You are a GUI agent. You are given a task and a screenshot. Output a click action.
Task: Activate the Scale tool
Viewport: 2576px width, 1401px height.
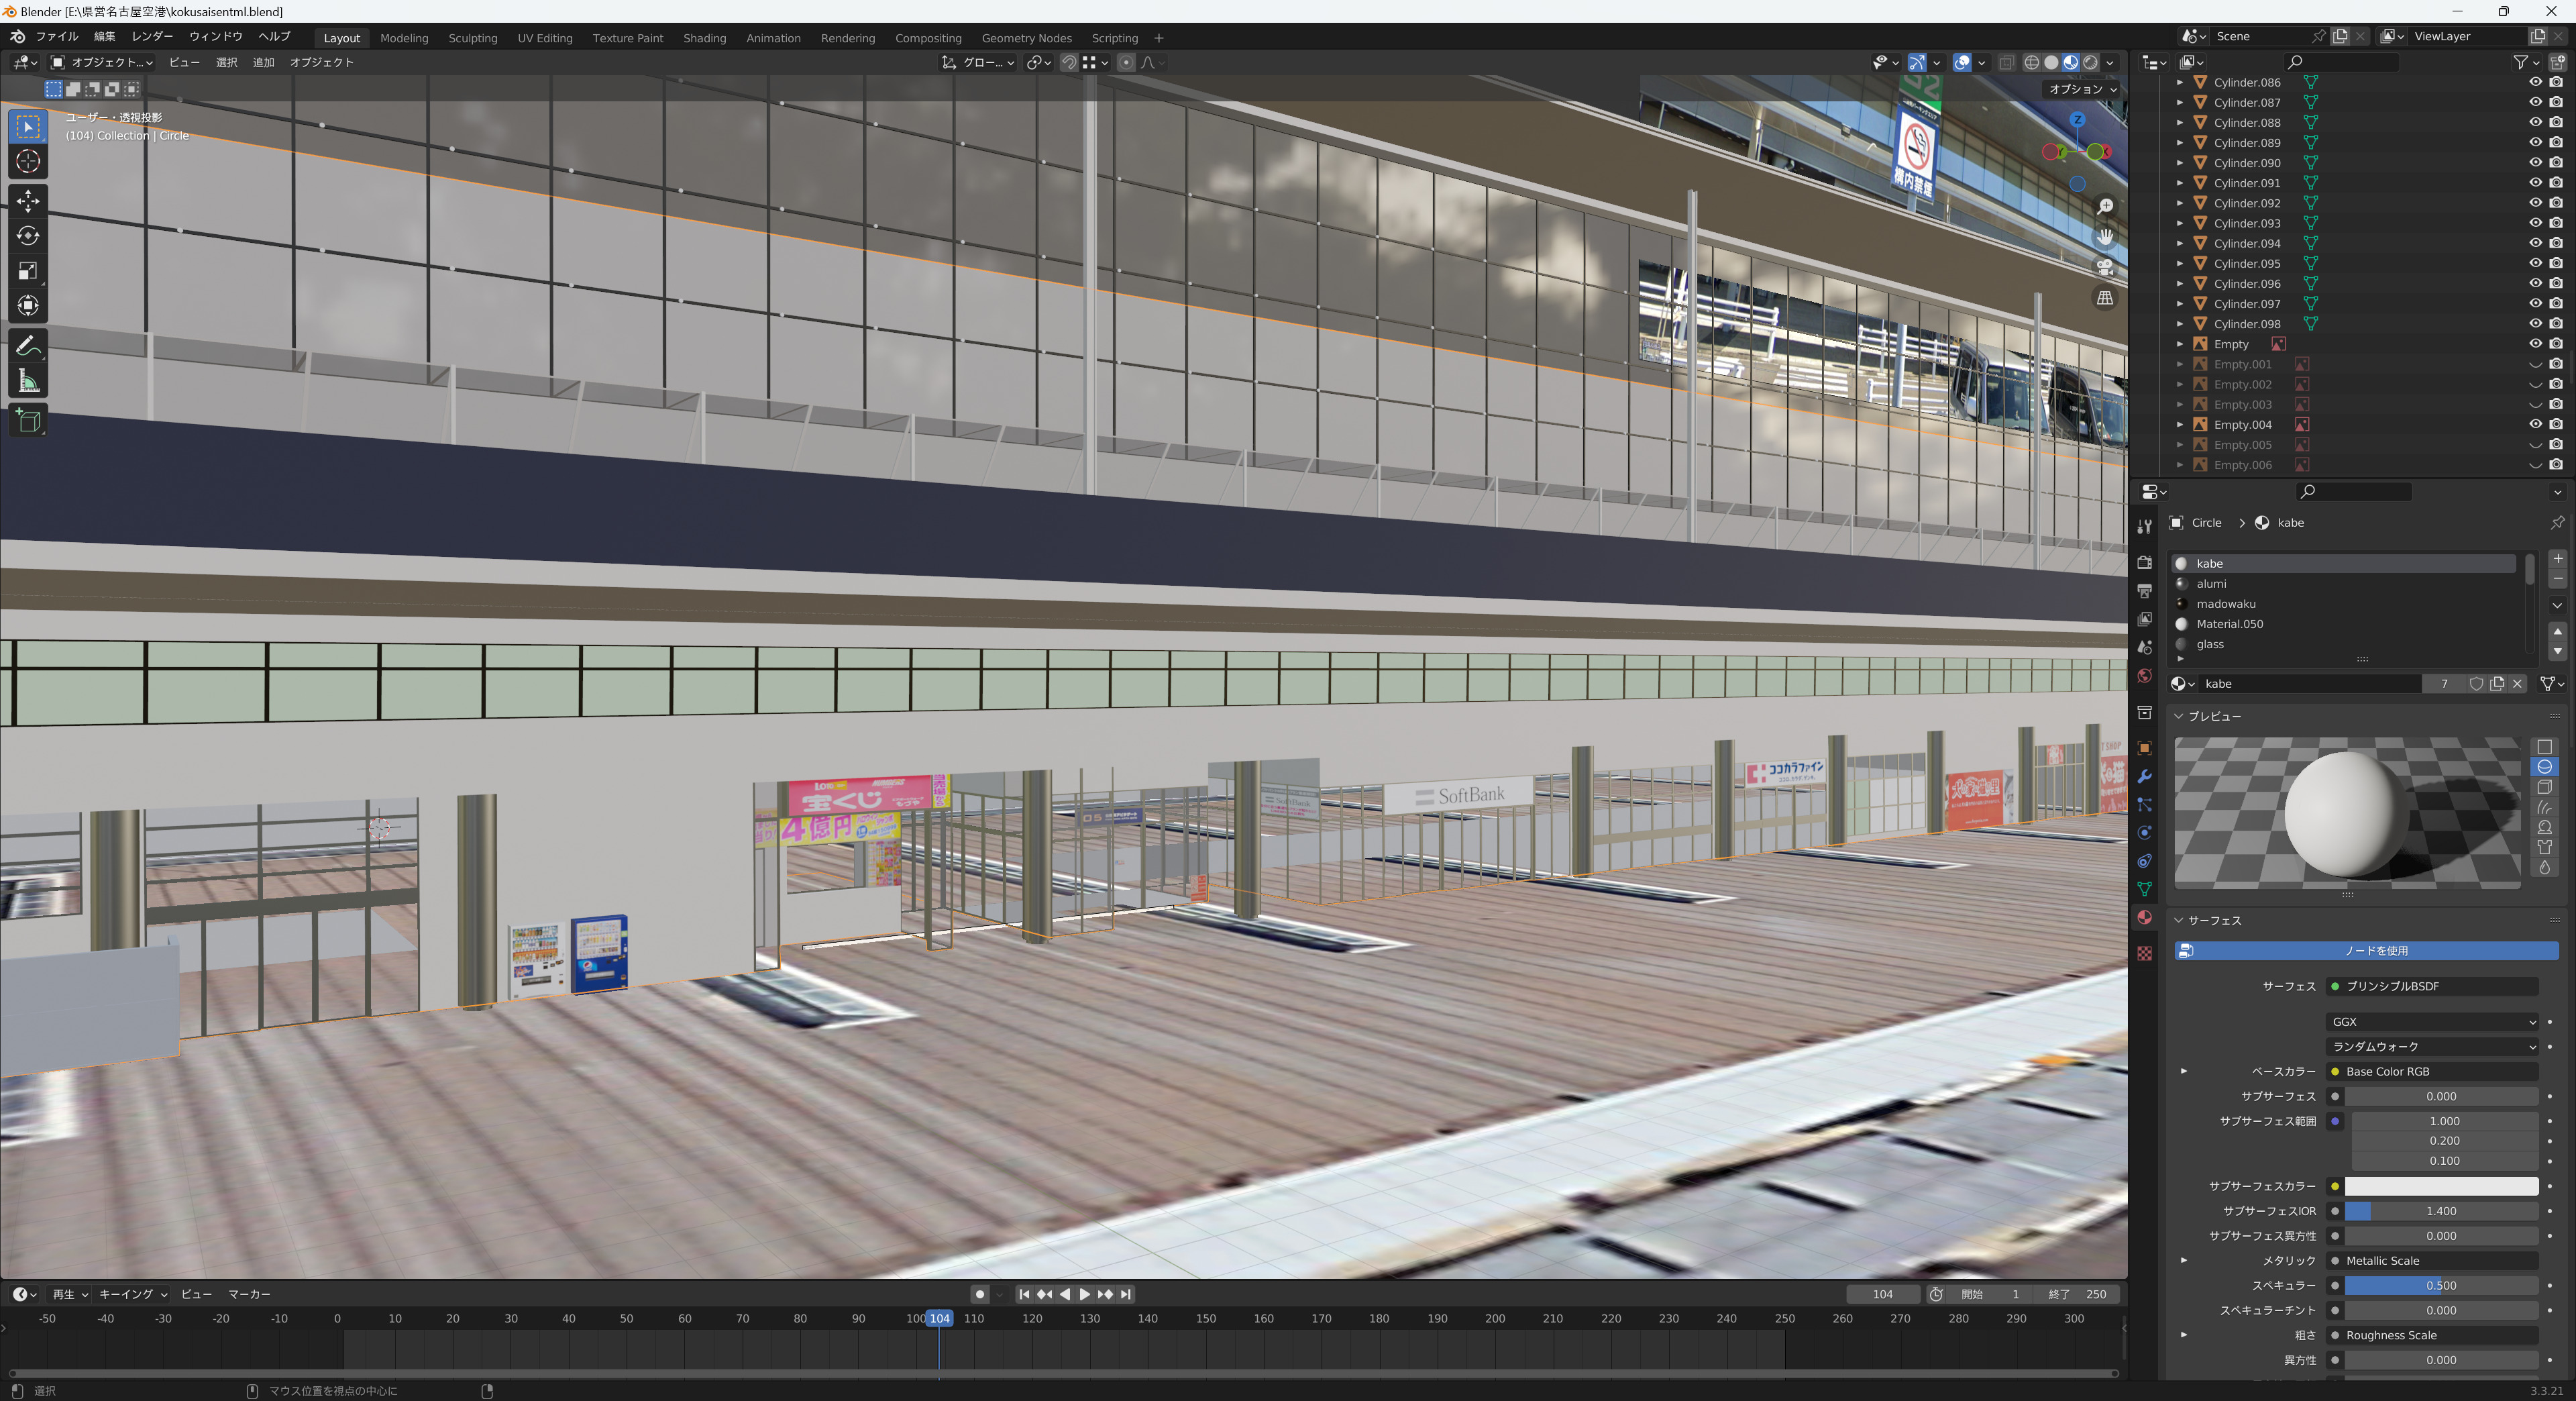[x=28, y=271]
